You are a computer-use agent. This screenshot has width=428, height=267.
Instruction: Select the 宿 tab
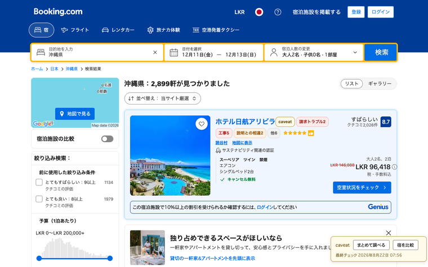pos(42,30)
